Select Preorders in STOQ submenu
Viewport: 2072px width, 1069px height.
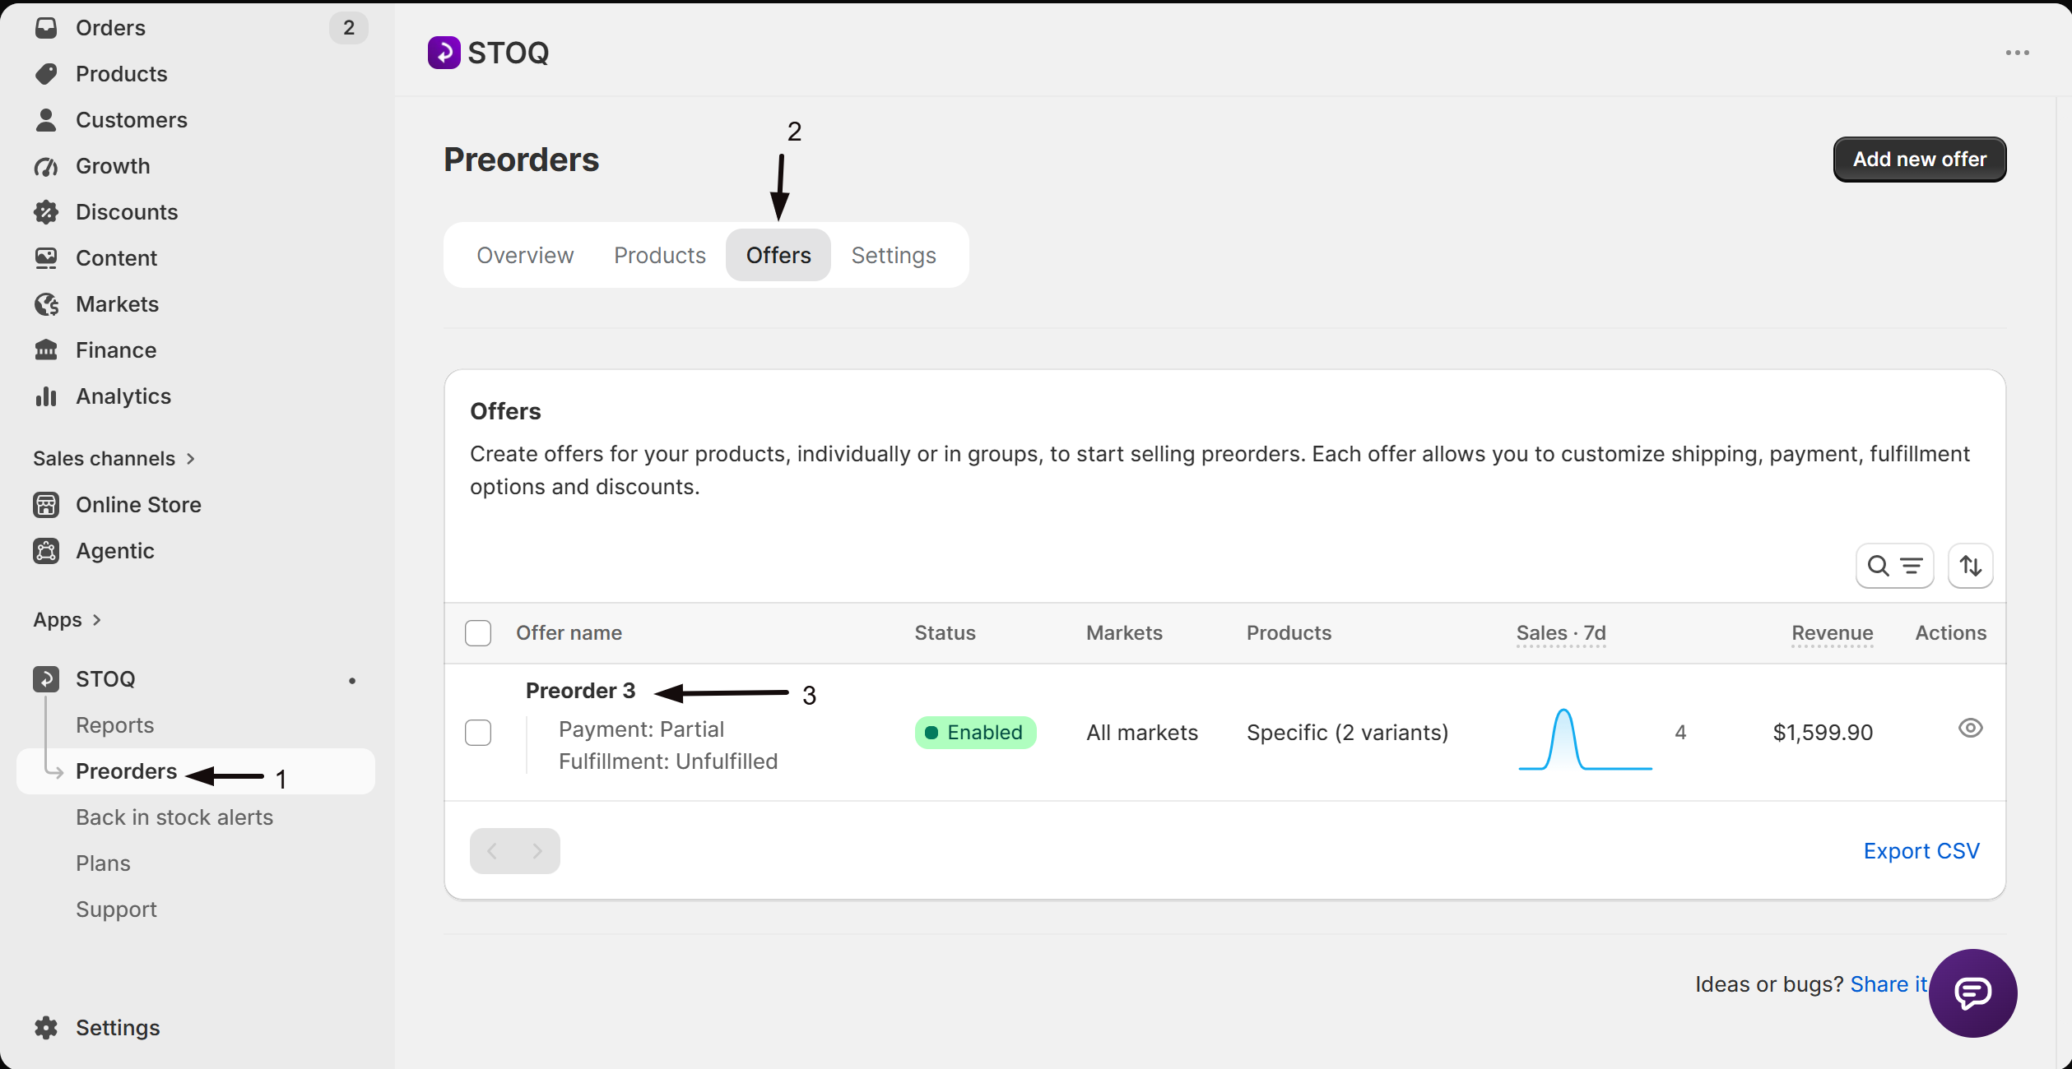[x=126, y=771]
